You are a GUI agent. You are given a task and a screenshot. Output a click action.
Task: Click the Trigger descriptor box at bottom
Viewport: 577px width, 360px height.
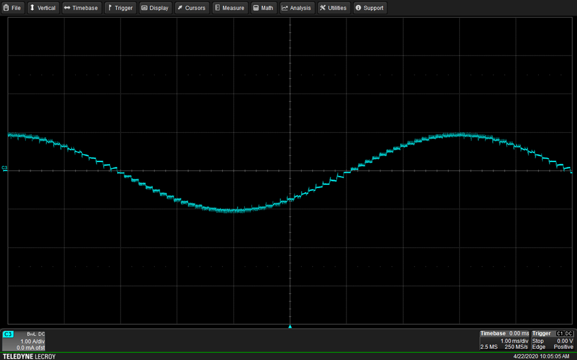coord(553,340)
